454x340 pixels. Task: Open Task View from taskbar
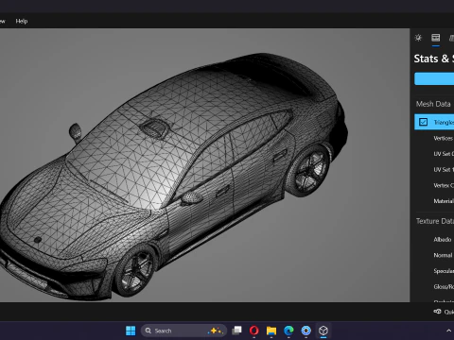[x=236, y=331]
